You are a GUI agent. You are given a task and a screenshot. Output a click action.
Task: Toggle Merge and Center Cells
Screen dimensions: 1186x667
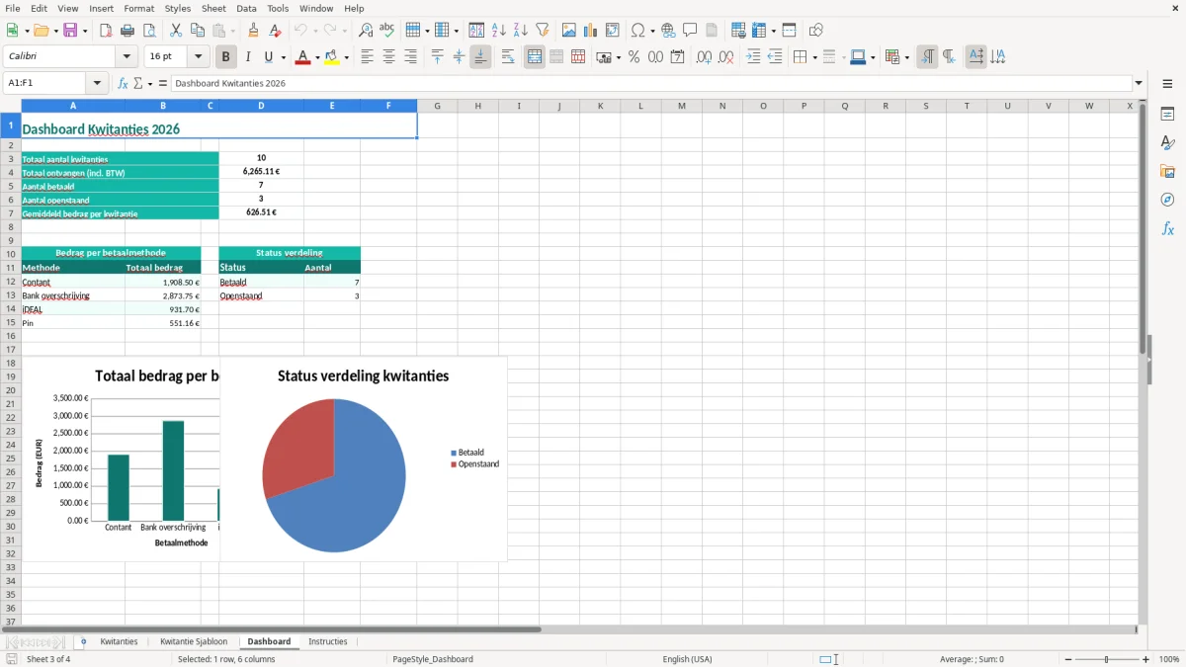tap(535, 57)
